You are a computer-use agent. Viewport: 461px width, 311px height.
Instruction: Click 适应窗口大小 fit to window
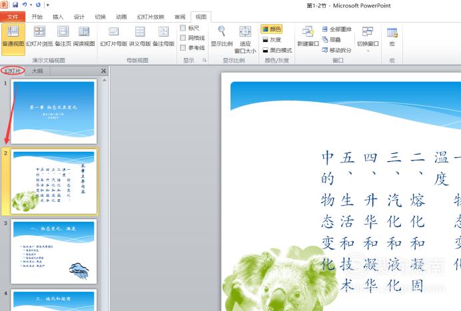[x=245, y=39]
